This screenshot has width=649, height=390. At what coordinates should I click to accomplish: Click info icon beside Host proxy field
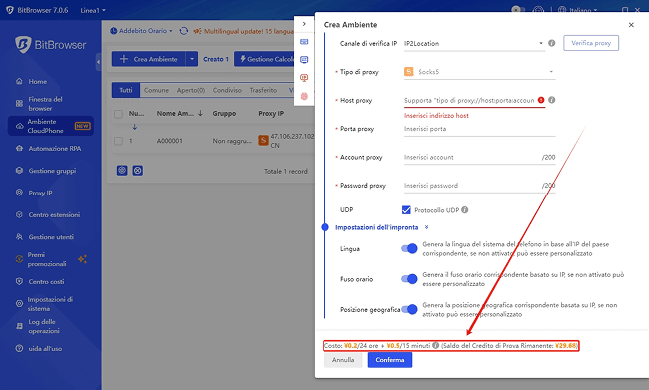click(552, 100)
